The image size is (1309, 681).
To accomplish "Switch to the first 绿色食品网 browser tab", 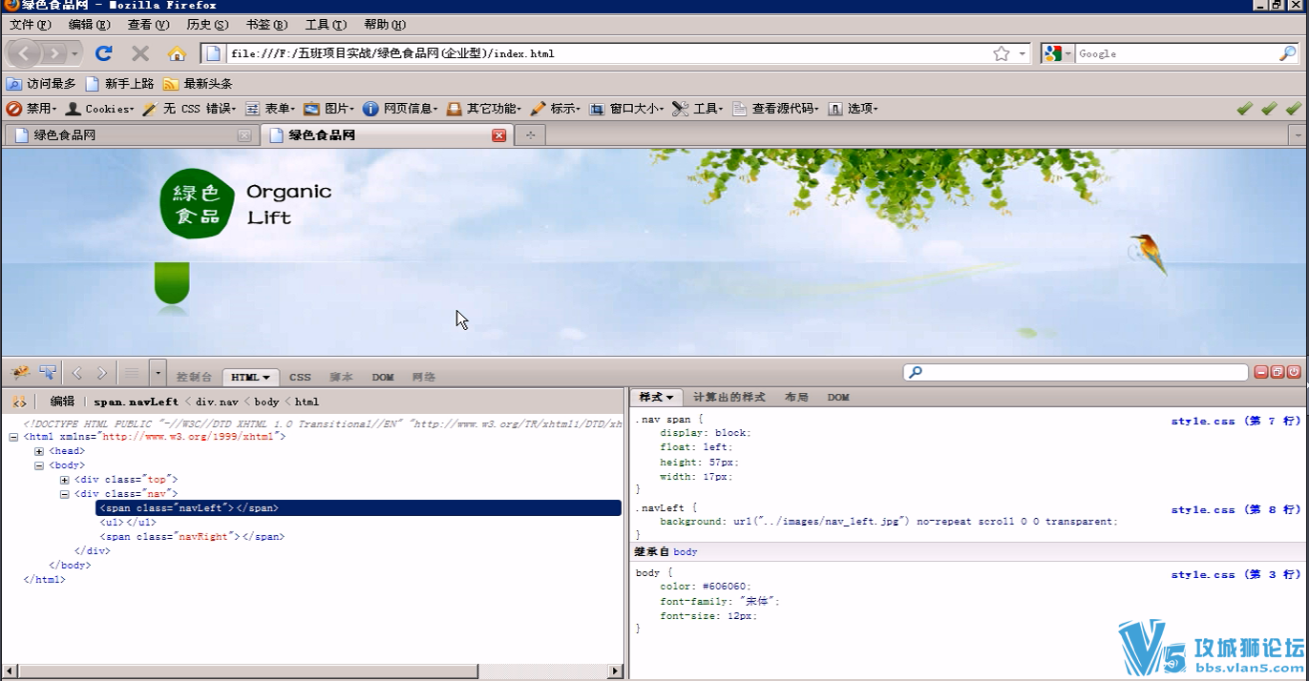I will click(131, 135).
